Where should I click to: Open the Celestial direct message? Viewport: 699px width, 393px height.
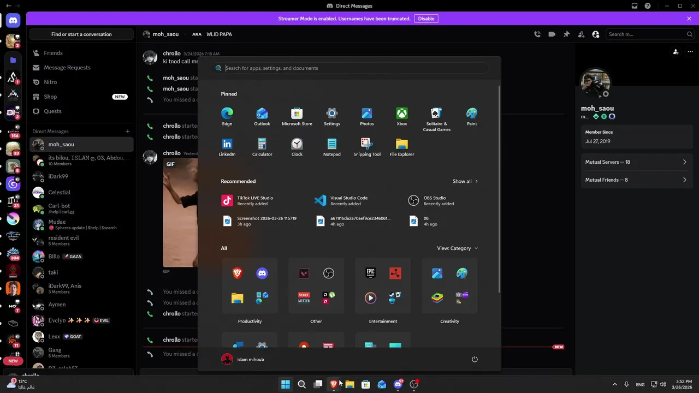click(81, 192)
